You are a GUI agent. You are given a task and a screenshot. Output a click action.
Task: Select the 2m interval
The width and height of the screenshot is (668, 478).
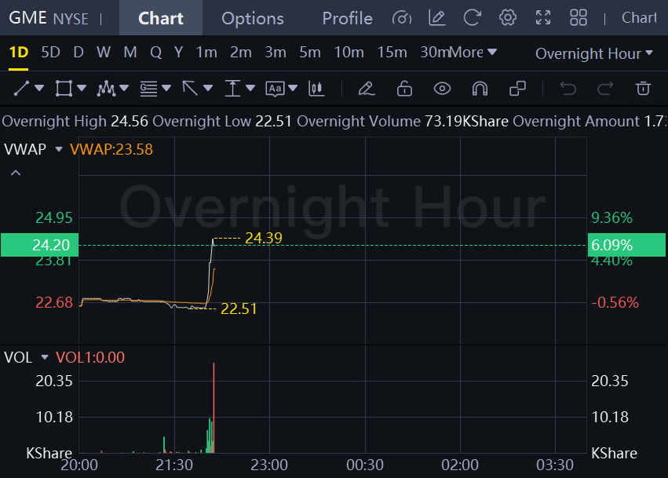click(241, 53)
